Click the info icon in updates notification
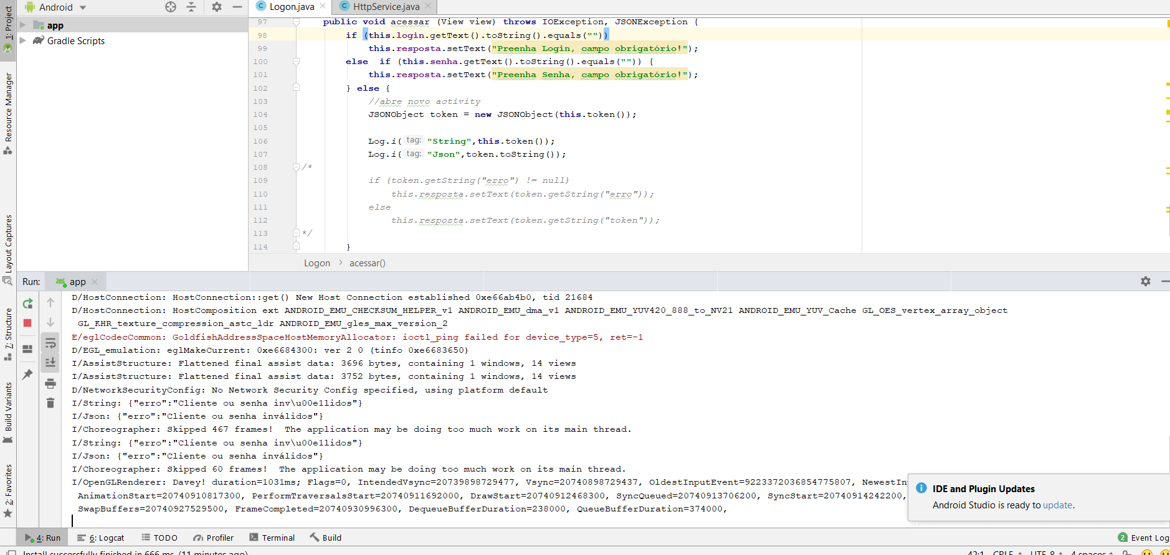This screenshot has width=1170, height=555. 921,488
